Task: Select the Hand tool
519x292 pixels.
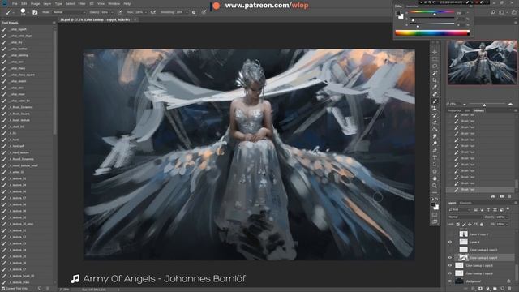Action: point(435,178)
